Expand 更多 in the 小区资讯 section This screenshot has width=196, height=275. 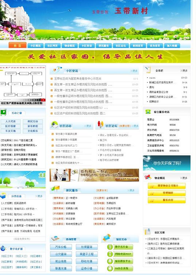pos(134,71)
